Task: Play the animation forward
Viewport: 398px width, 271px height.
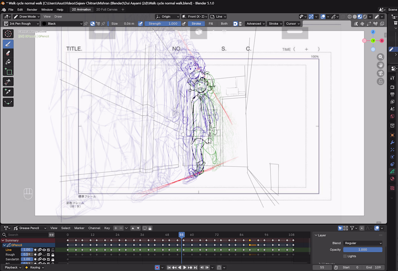Action: [185, 267]
